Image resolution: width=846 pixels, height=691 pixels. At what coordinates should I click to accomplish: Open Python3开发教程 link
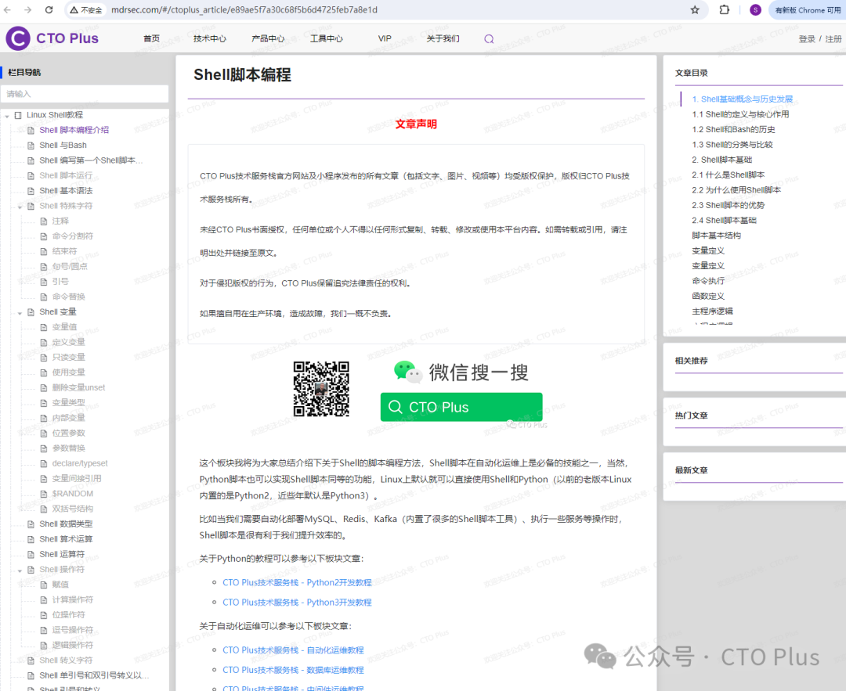click(x=297, y=603)
